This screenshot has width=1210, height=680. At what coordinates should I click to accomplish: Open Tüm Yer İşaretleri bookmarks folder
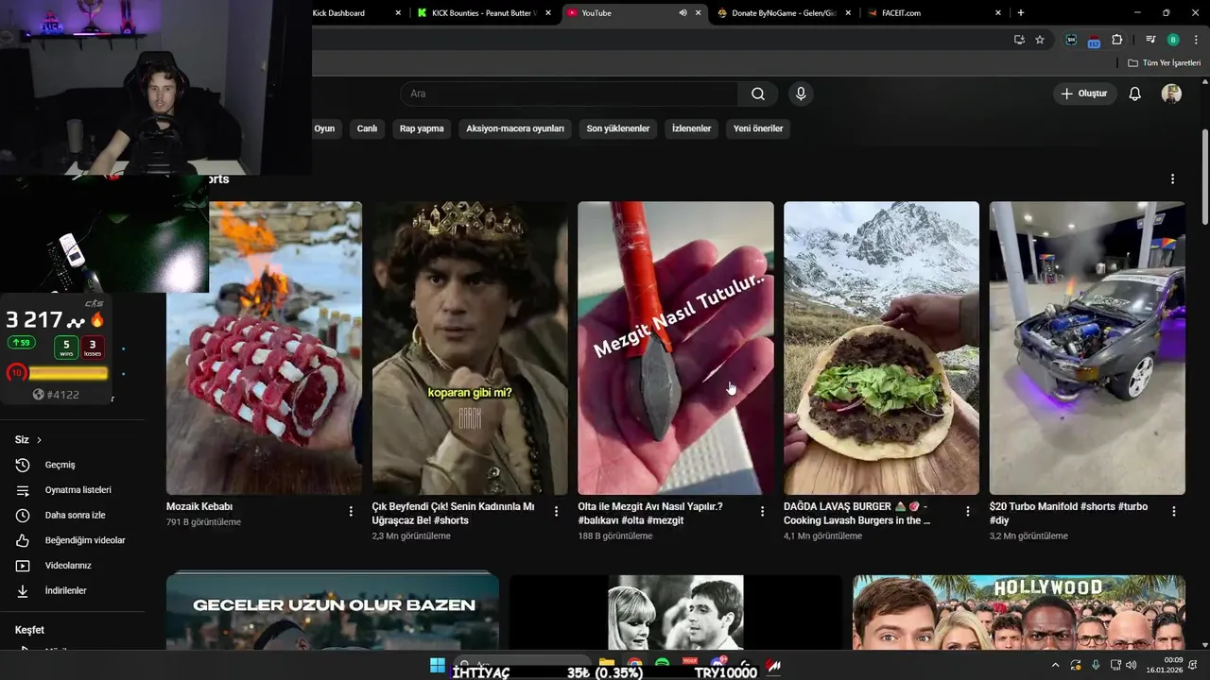[1165, 62]
